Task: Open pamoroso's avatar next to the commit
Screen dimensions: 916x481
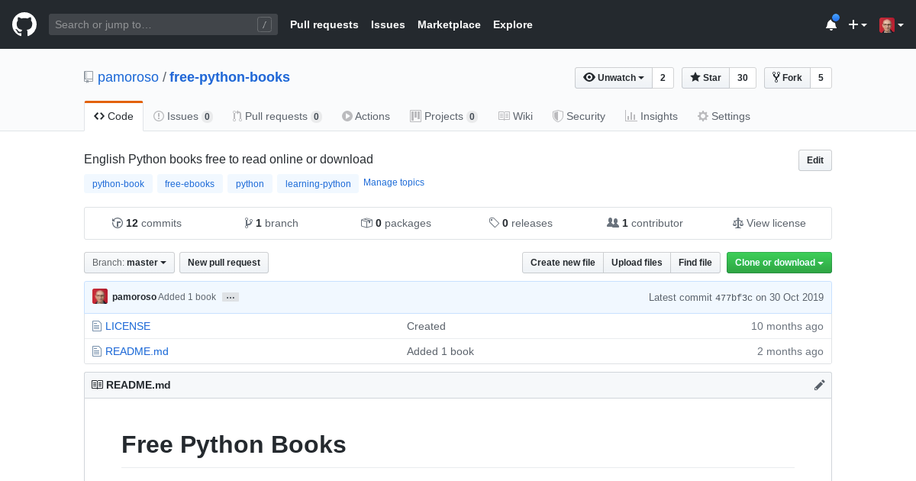Action: click(100, 296)
